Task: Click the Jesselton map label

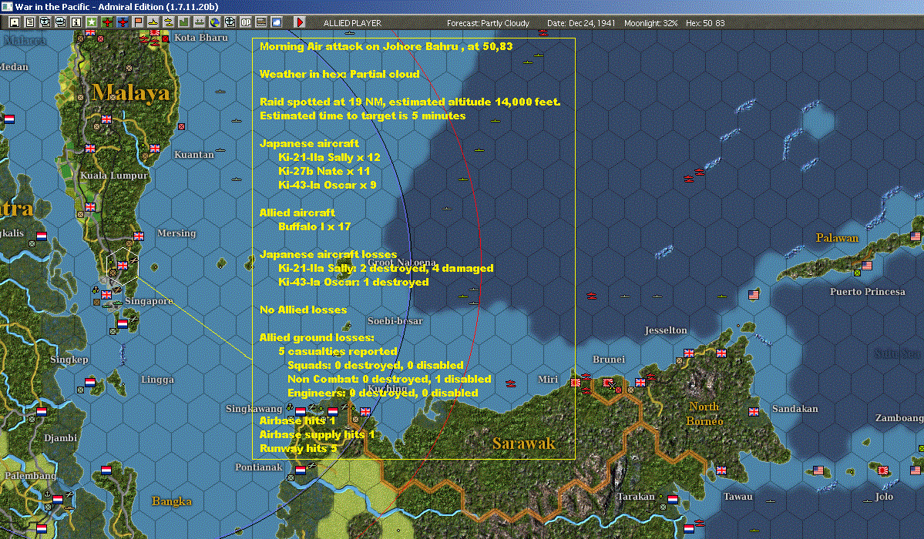Action: coord(665,330)
